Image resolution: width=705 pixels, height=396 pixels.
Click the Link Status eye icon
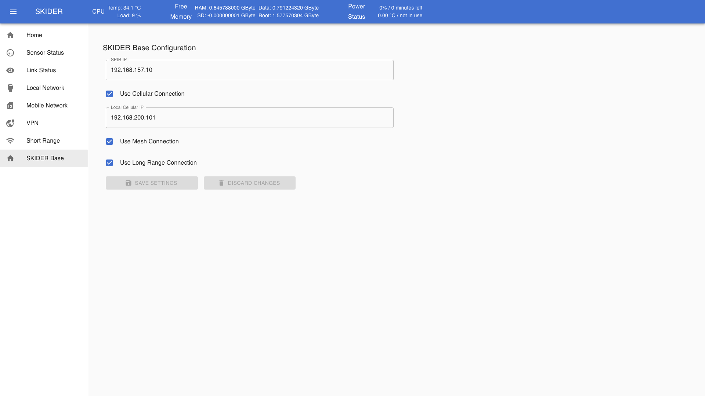pos(10,70)
